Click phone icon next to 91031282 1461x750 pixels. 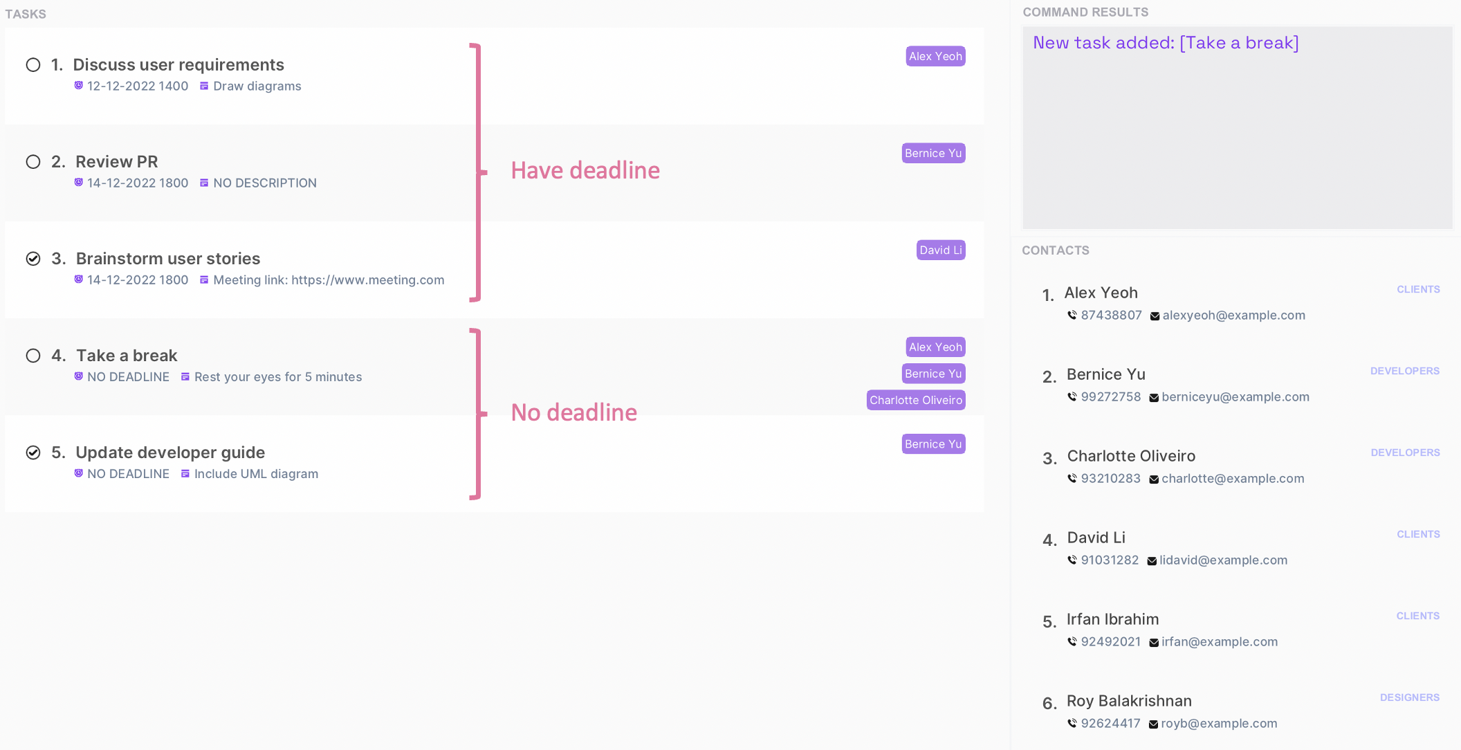1072,560
